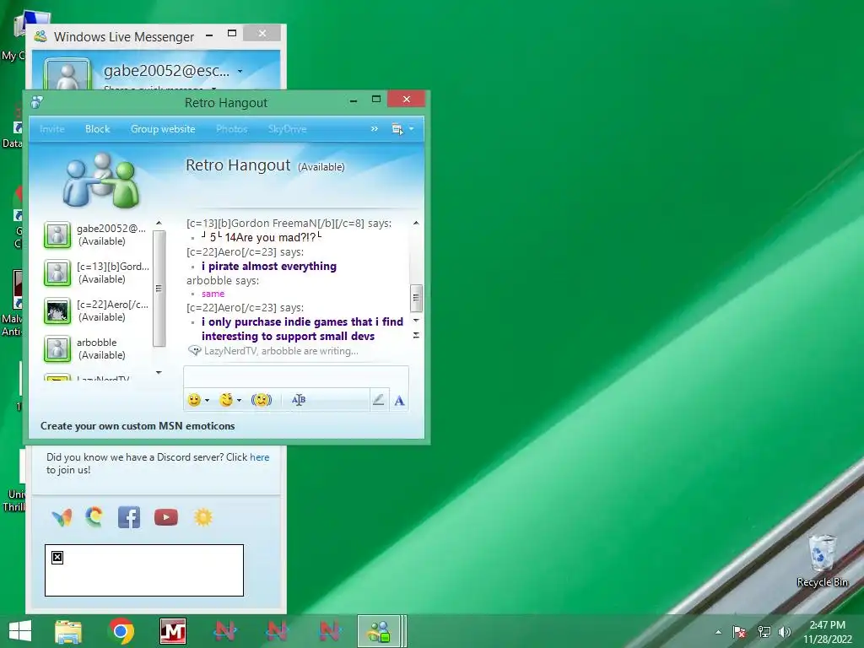Open the Messenger taskbar button
Image resolution: width=864 pixels, height=648 pixels.
tap(379, 631)
